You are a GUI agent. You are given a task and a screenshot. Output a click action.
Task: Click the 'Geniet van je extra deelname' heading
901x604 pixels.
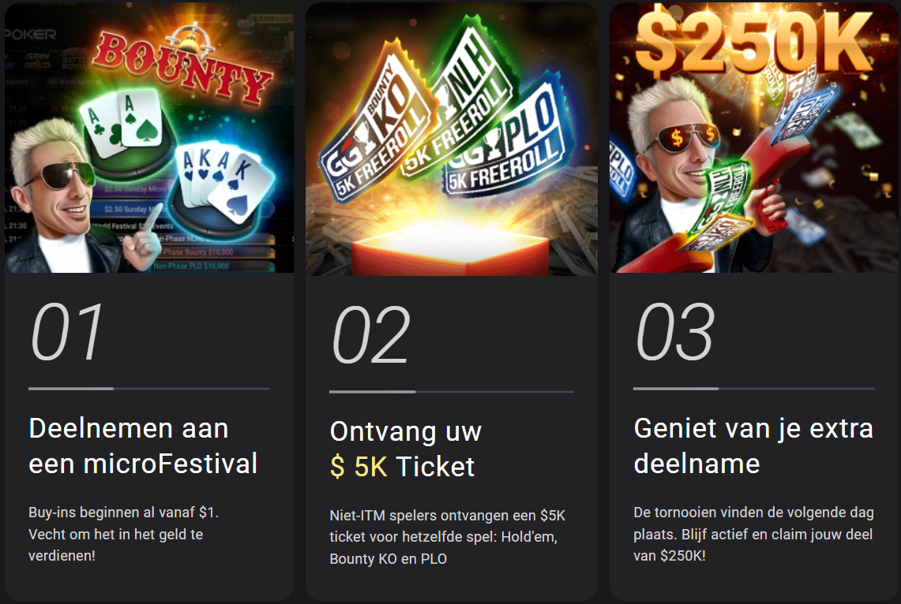coord(753,446)
